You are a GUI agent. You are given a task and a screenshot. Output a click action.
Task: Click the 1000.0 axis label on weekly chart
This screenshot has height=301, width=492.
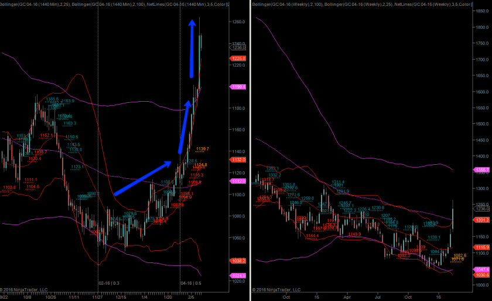(482, 285)
